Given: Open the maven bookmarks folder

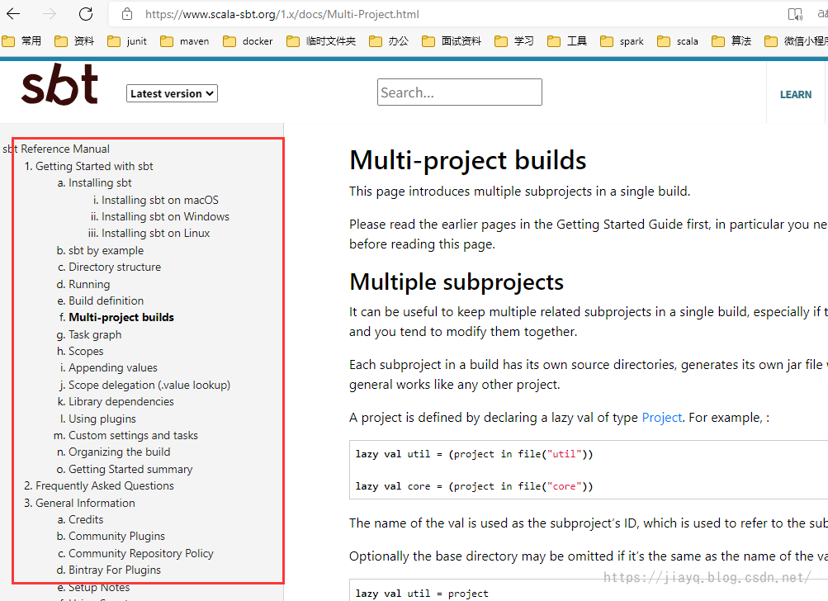Looking at the screenshot, I should tap(184, 41).
